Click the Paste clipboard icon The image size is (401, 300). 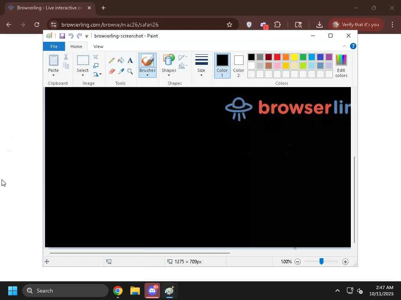(x=53, y=61)
